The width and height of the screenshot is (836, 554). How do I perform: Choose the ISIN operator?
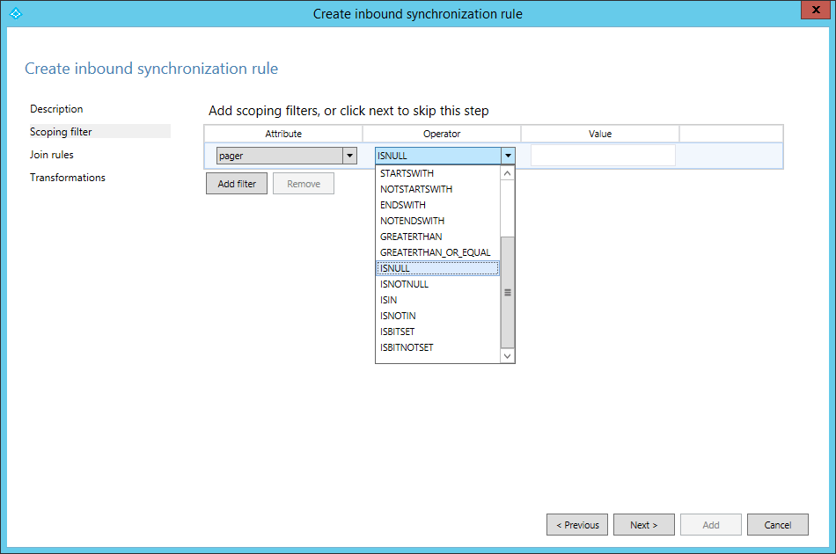[x=389, y=300]
